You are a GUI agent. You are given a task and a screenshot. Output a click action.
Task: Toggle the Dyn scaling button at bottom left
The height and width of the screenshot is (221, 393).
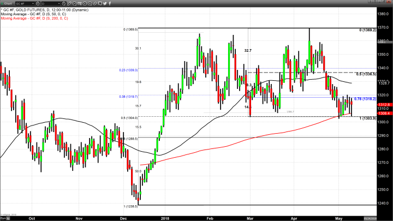point(3,218)
